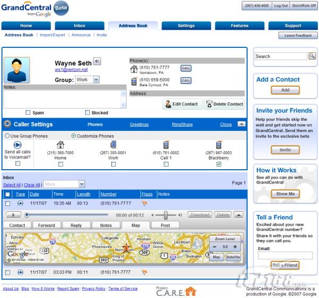Click flag icon on 03:03 PM message

[144, 272]
